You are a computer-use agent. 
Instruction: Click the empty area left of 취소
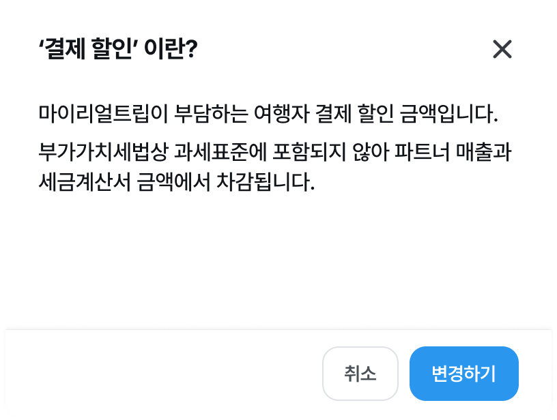tap(171, 373)
